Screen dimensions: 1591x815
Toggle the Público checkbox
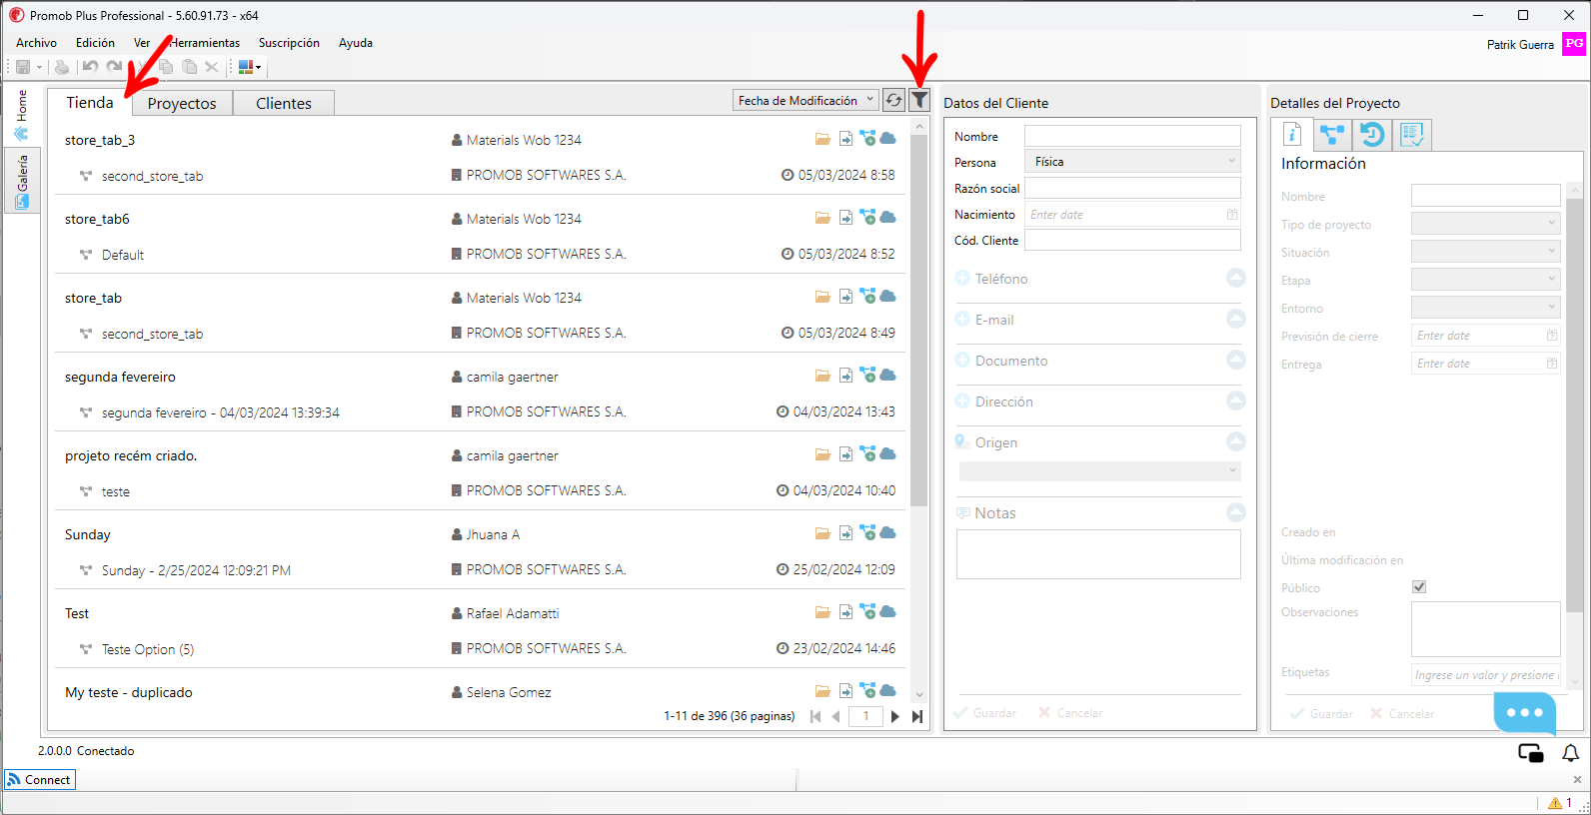point(1419,587)
